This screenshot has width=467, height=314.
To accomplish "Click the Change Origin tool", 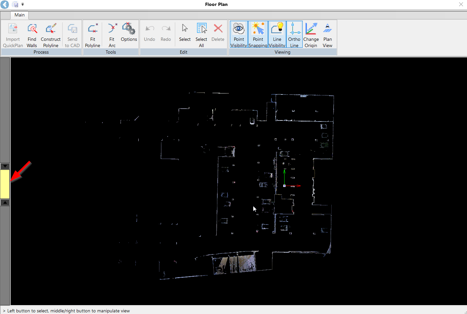I will (x=311, y=35).
